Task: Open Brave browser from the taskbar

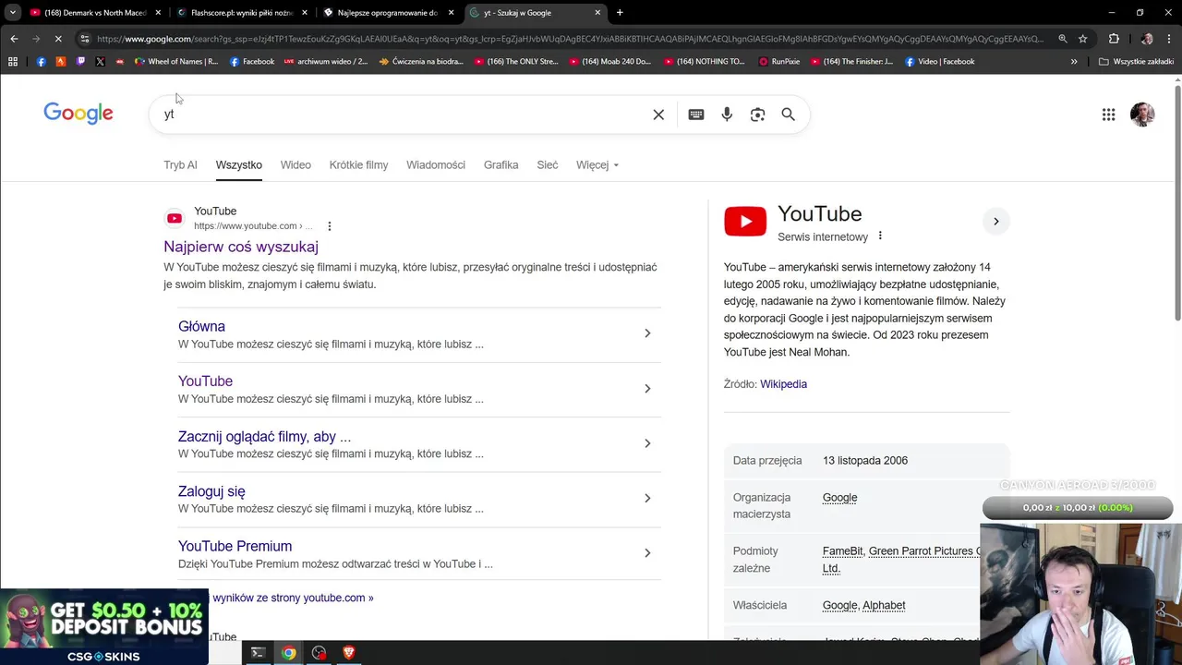Action: 348,653
